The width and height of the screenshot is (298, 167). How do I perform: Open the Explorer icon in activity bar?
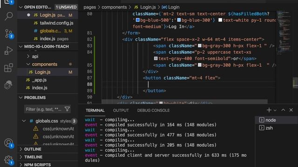pyautogui.click(x=8, y=2)
